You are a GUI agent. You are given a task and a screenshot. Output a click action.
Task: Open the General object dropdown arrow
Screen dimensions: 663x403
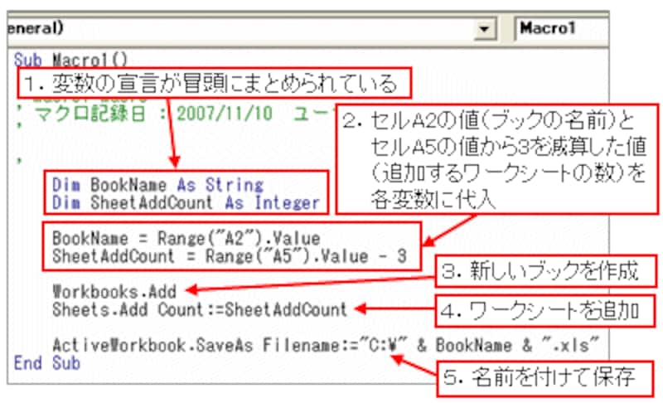tap(484, 29)
